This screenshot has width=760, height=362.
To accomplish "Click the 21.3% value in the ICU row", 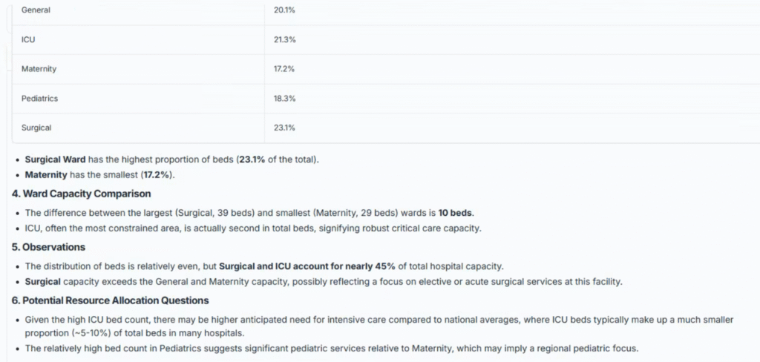I will [x=284, y=39].
